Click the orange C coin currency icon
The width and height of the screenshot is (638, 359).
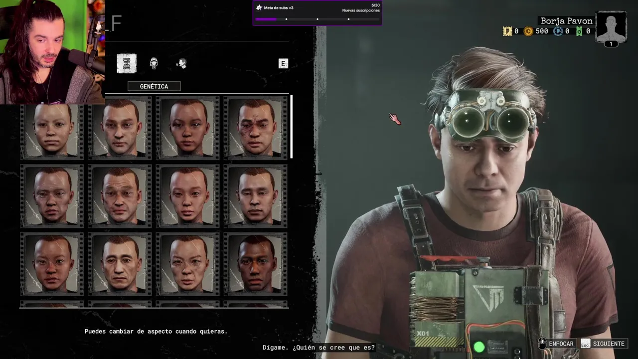[528, 31]
